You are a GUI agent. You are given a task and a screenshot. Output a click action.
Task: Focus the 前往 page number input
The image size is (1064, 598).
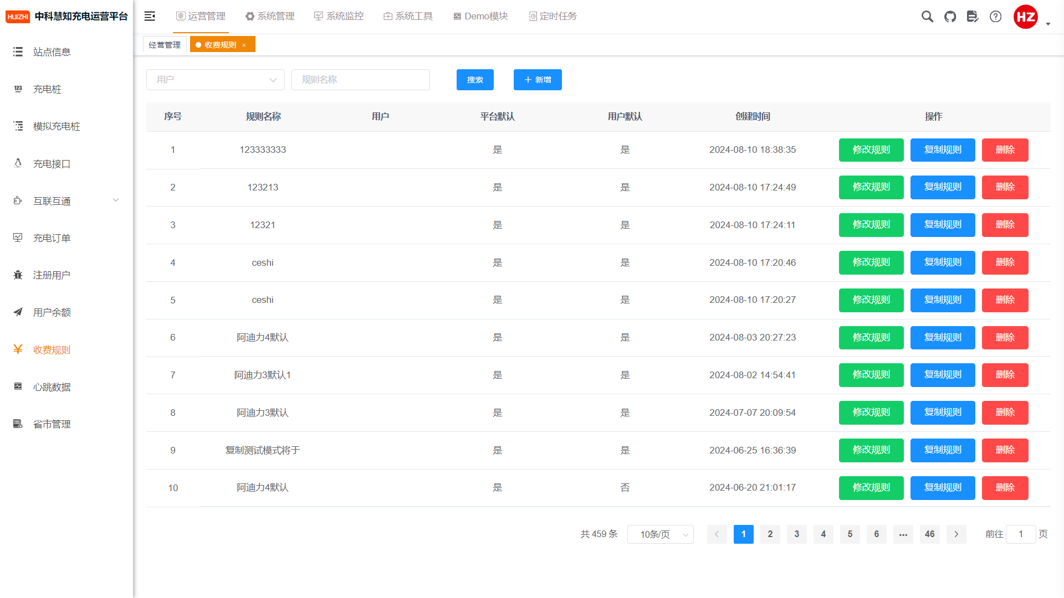point(1021,534)
